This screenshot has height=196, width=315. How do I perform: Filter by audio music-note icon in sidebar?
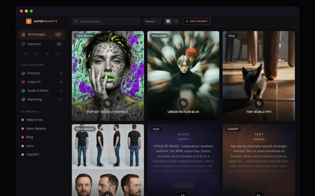47,54
